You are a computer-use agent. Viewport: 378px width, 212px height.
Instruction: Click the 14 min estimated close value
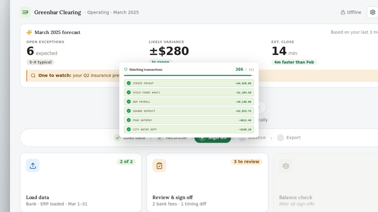point(284,51)
